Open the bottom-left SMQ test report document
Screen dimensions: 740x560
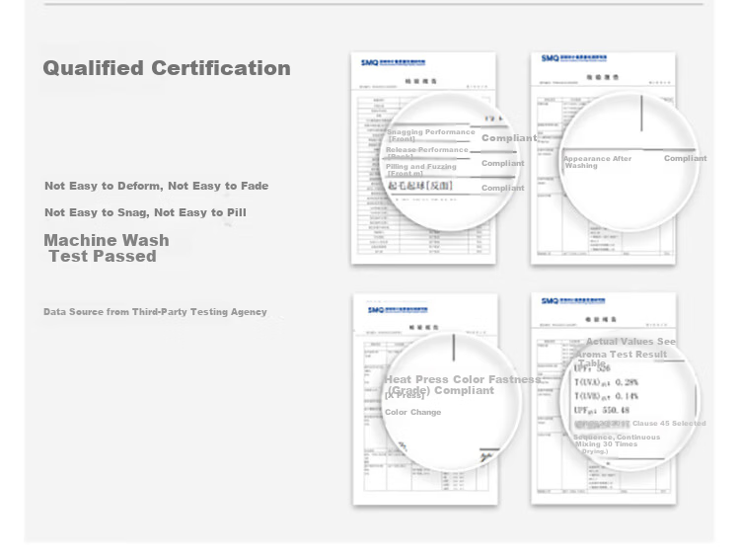coord(425,399)
